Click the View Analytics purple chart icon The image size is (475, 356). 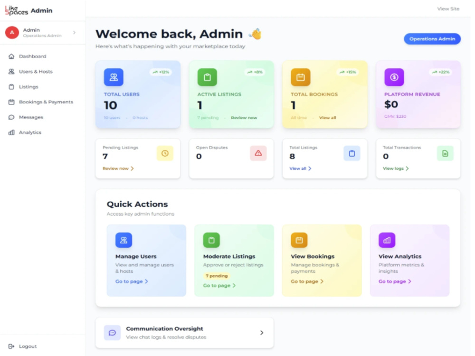[x=387, y=240]
